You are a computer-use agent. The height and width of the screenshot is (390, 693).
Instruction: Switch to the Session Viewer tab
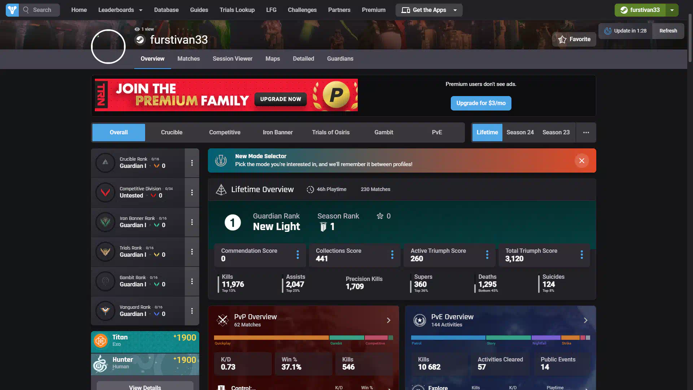point(232,59)
